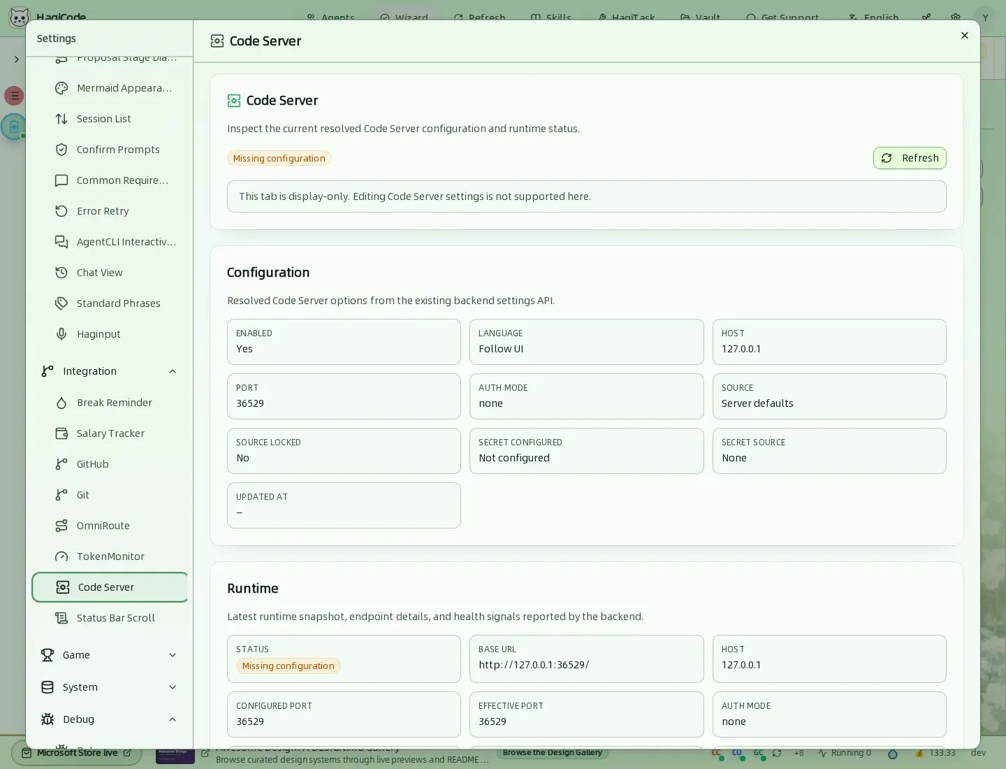Click the Effective Port value 36529
Image resolution: width=1006 pixels, height=769 pixels.
click(x=493, y=721)
